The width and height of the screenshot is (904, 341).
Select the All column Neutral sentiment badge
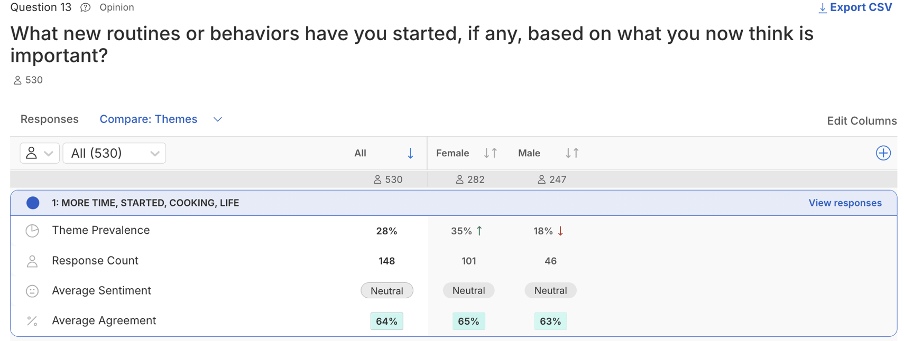(386, 291)
